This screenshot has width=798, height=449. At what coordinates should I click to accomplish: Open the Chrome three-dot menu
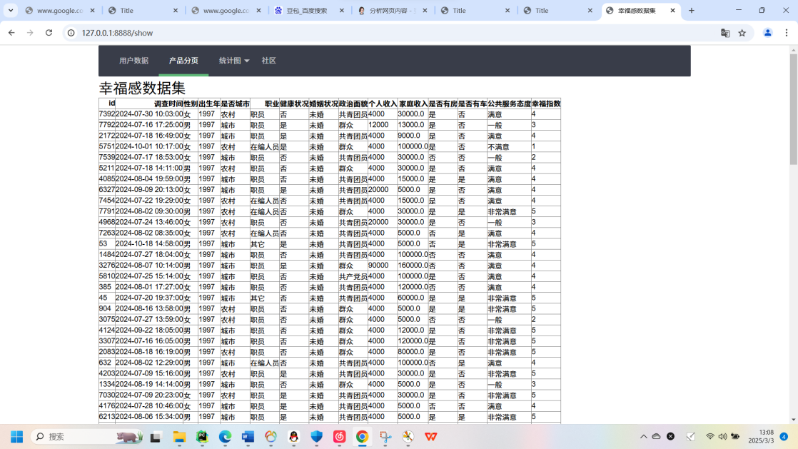click(787, 33)
